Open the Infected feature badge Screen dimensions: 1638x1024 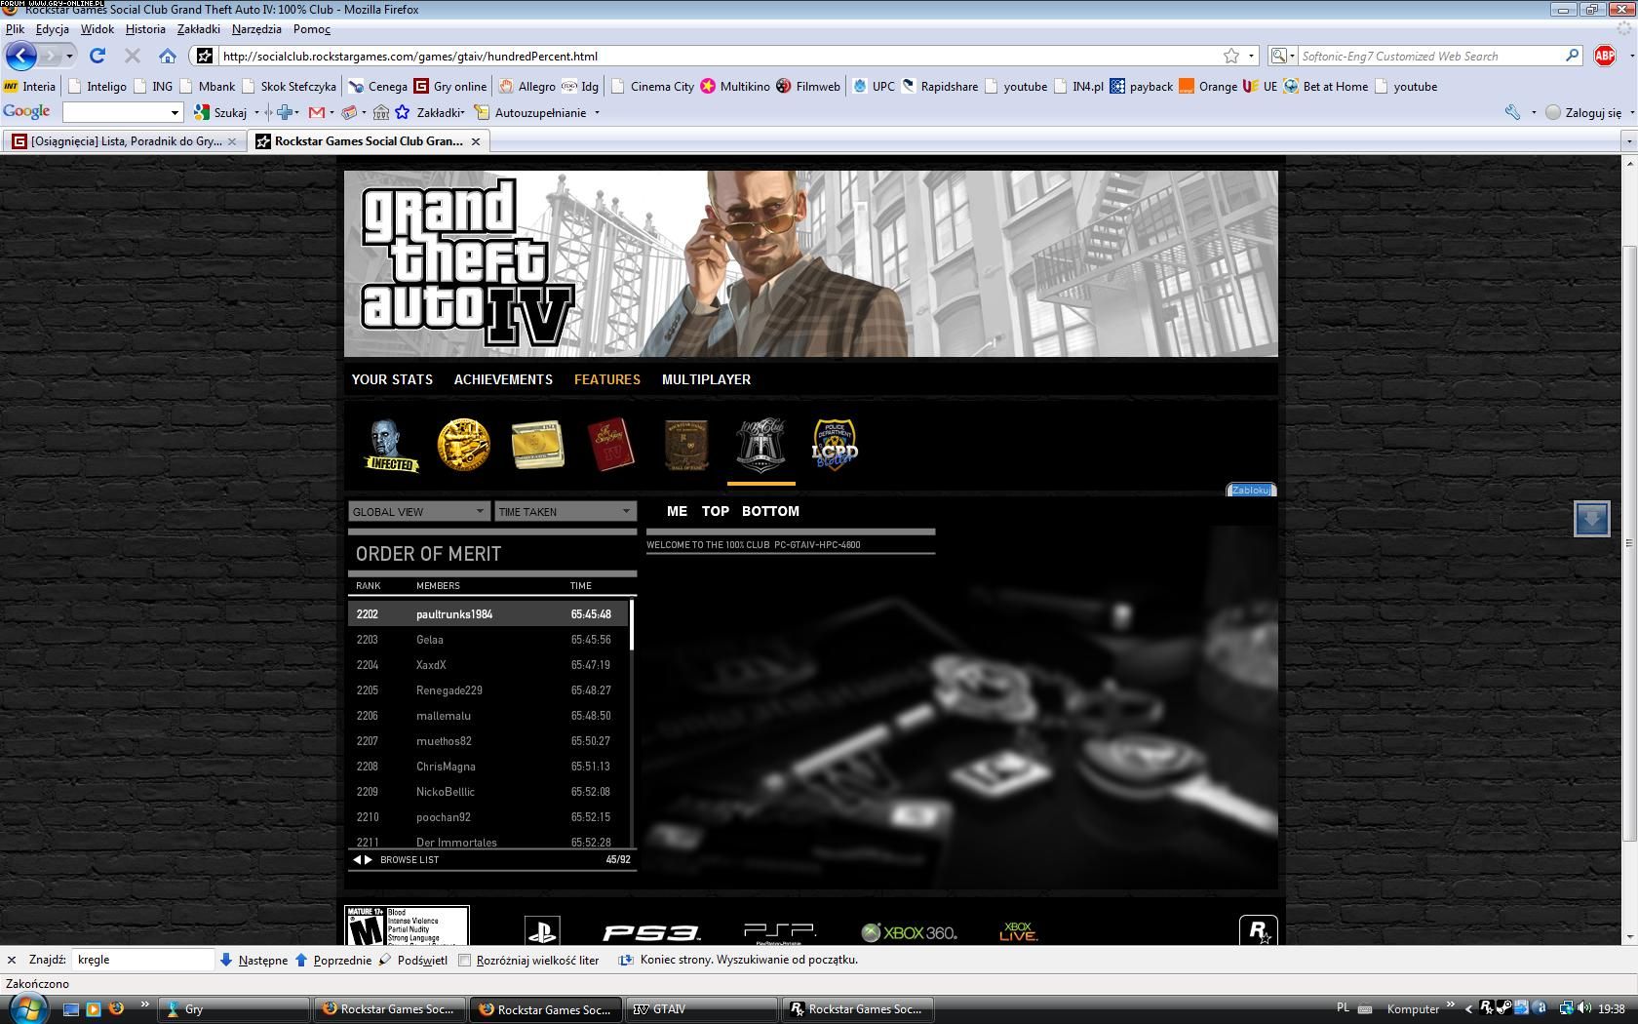tap(391, 446)
